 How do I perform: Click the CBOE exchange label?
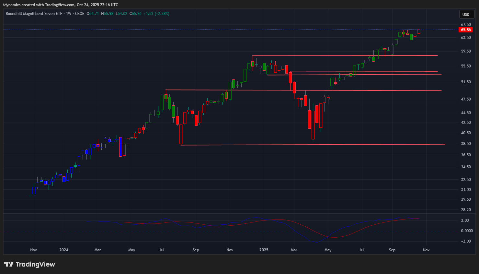pos(80,14)
